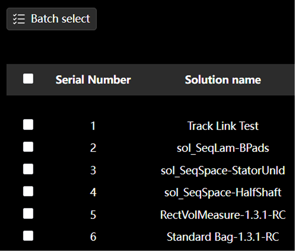Check the Standard Bag-1.3.1-RC checkbox
The height and width of the screenshot is (251, 295).
28,236
